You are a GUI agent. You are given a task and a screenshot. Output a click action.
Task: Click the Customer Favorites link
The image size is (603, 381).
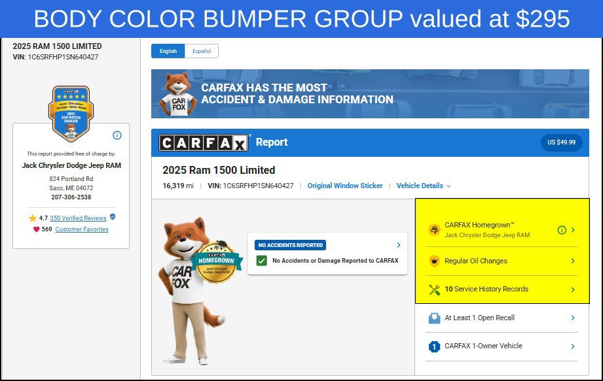(82, 229)
